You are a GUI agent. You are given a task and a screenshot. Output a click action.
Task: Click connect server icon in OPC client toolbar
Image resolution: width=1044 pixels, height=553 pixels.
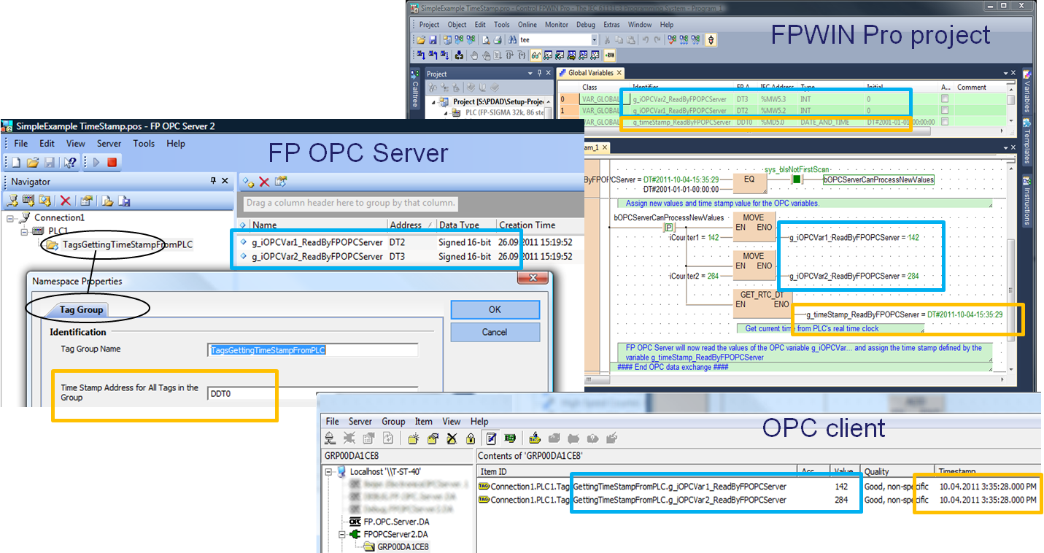pos(330,438)
